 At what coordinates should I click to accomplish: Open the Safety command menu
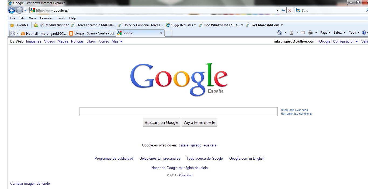pos(339,33)
